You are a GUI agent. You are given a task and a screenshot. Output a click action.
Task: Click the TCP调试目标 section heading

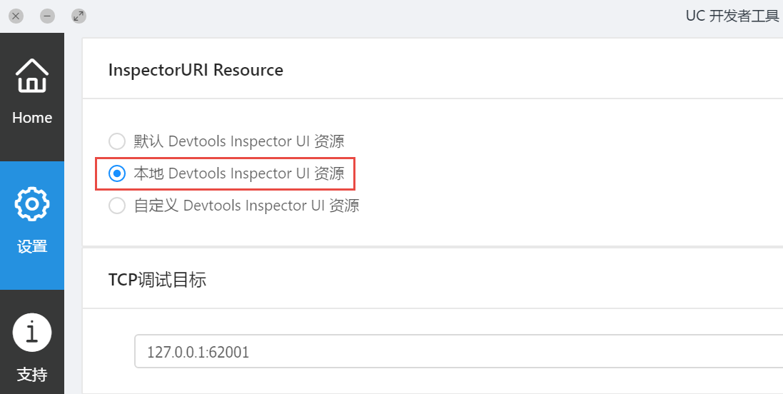tap(157, 280)
